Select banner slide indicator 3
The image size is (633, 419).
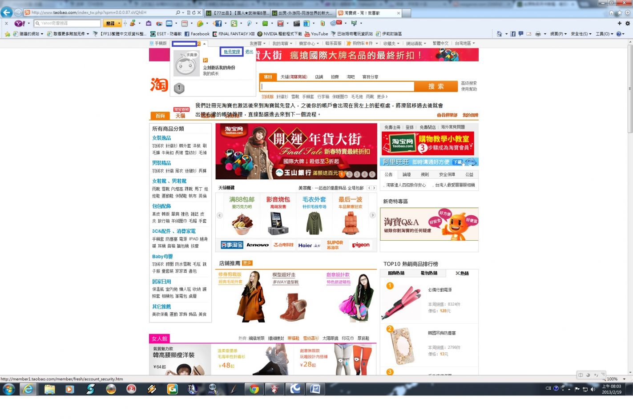pos(357,174)
